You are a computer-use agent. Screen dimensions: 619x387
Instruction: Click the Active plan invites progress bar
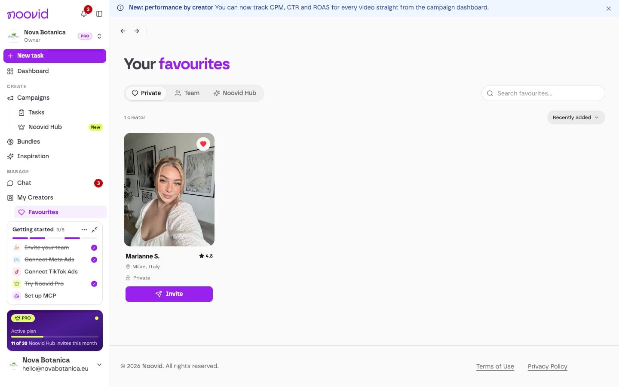55,337
